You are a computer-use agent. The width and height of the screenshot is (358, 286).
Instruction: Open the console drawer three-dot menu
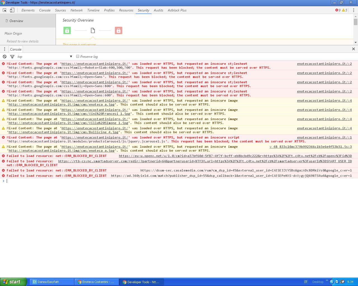click(4, 49)
